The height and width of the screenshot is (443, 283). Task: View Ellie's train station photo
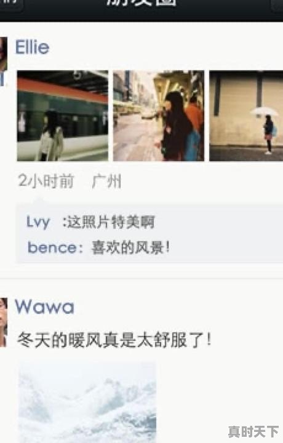63,116
